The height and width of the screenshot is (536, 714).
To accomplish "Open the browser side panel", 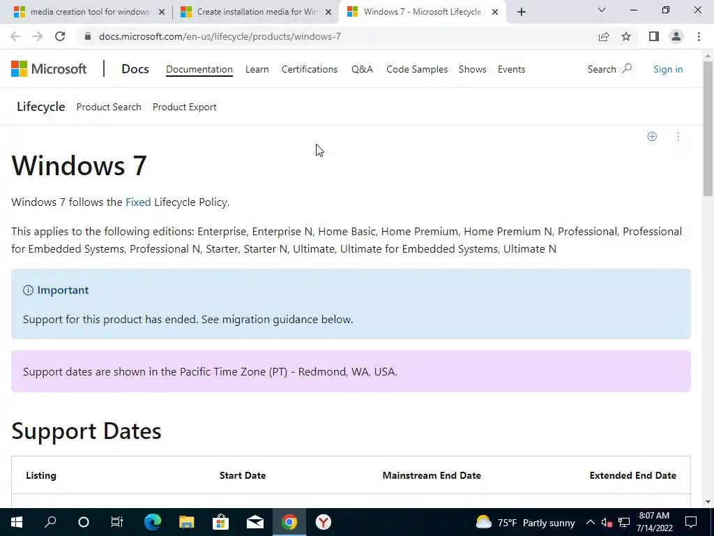I will tap(654, 36).
